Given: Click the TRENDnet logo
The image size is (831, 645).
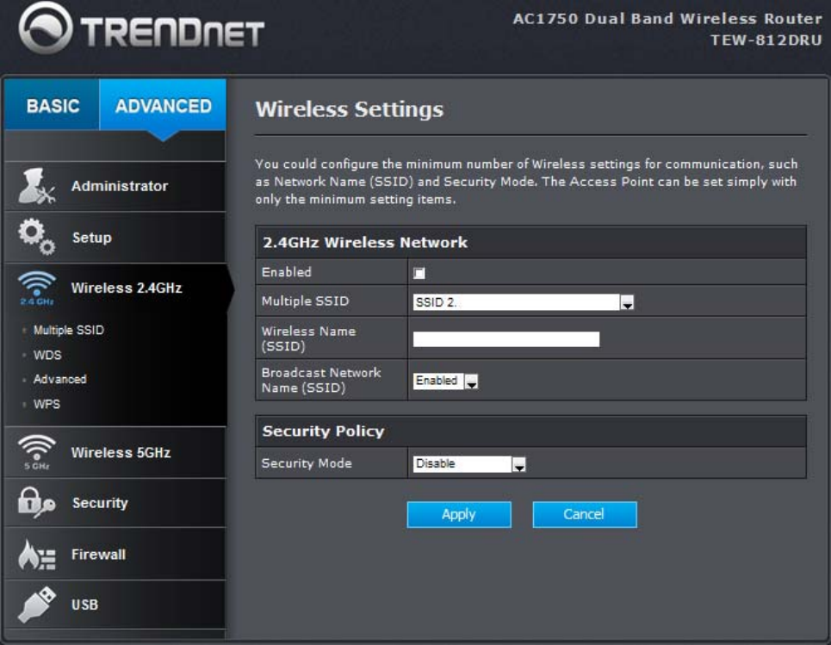Looking at the screenshot, I should pos(141,29).
